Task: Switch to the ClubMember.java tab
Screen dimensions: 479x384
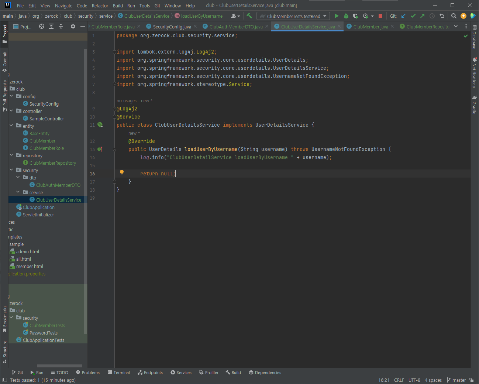Action: (x=371, y=27)
